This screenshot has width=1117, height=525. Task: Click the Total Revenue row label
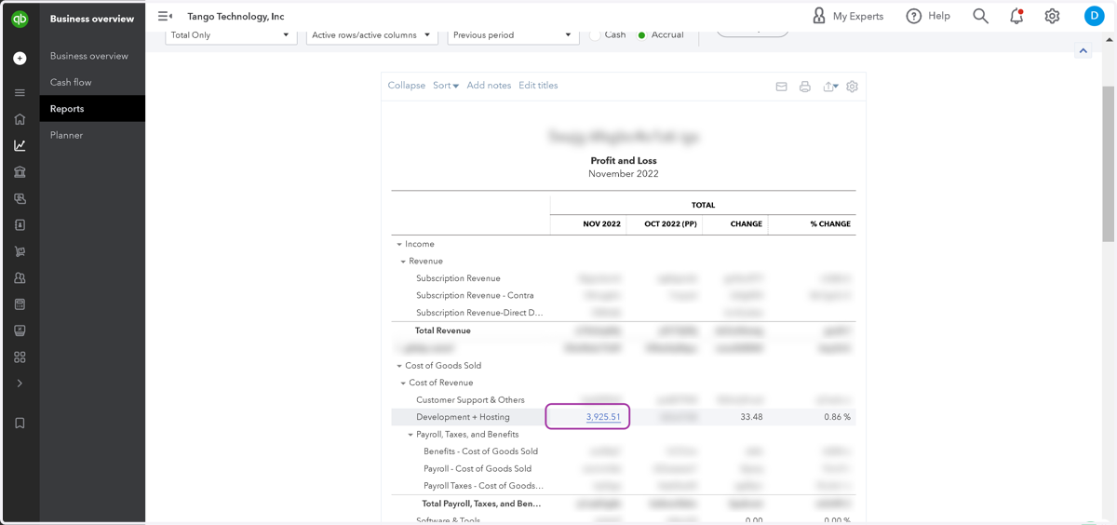point(443,330)
